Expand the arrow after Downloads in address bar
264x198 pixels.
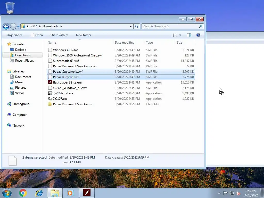(x=61, y=27)
